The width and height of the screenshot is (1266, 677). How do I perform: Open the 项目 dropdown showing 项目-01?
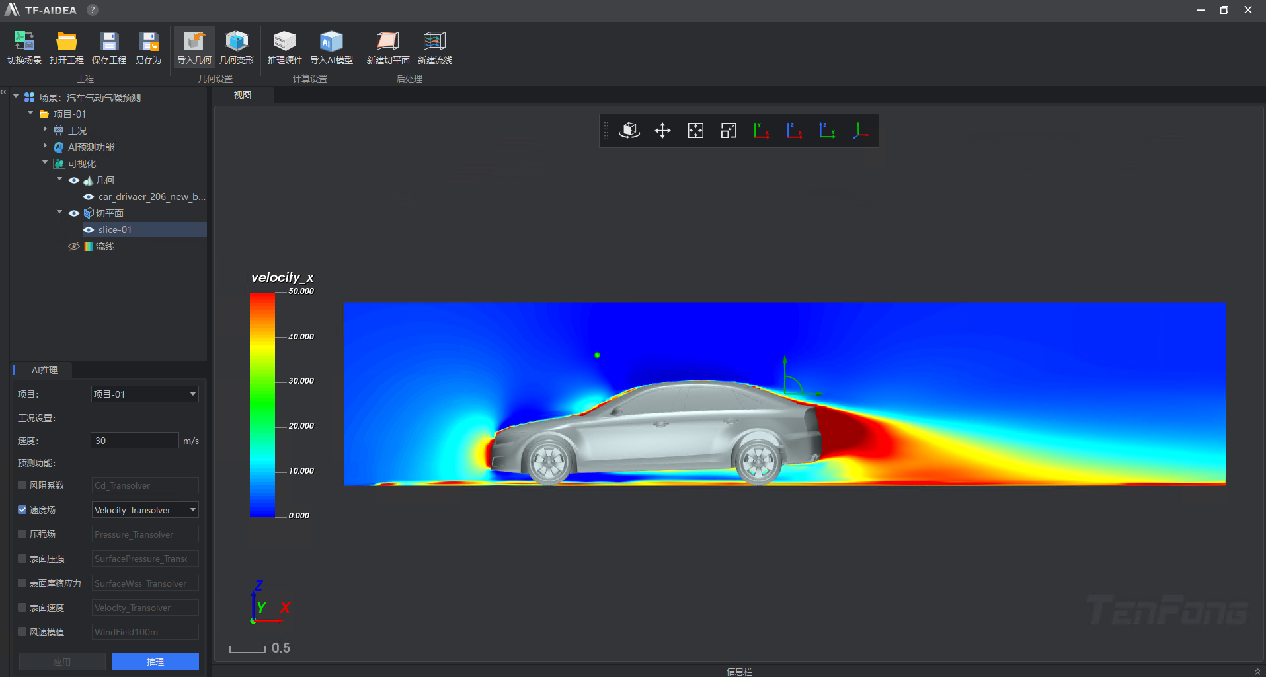tap(144, 394)
